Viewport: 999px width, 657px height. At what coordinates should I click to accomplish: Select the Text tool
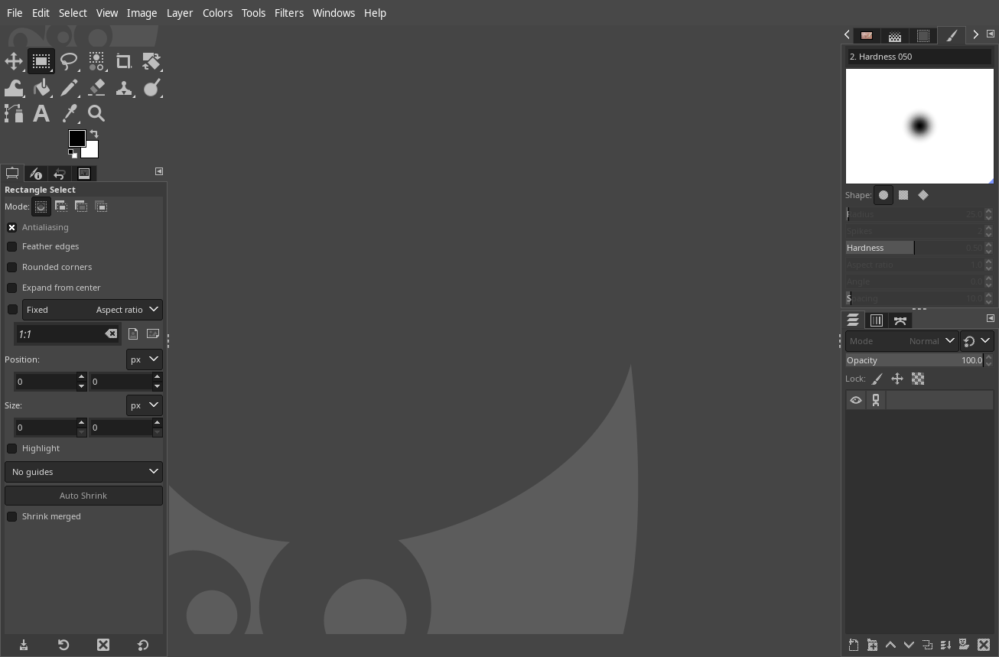click(x=41, y=114)
